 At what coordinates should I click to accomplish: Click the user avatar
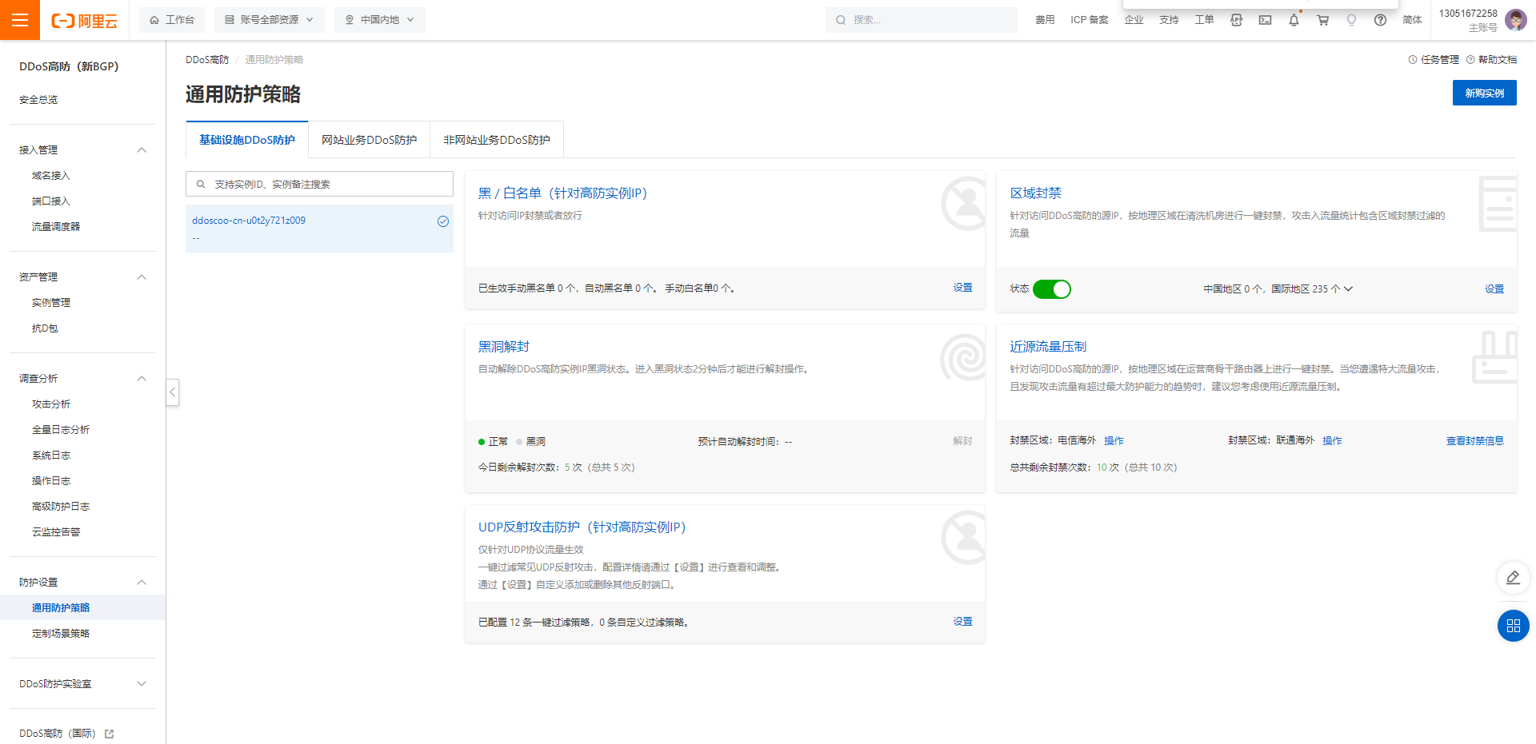(x=1515, y=20)
